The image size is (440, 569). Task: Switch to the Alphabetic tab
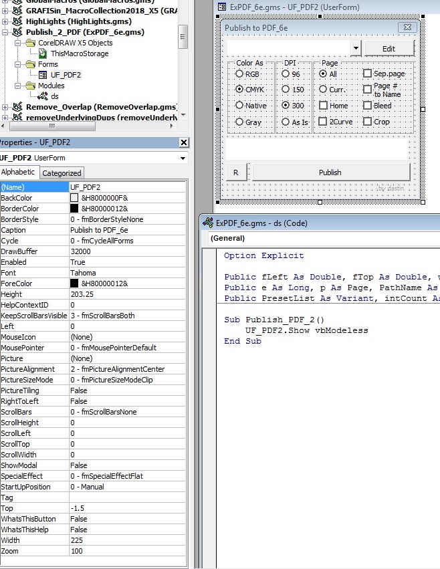18,172
